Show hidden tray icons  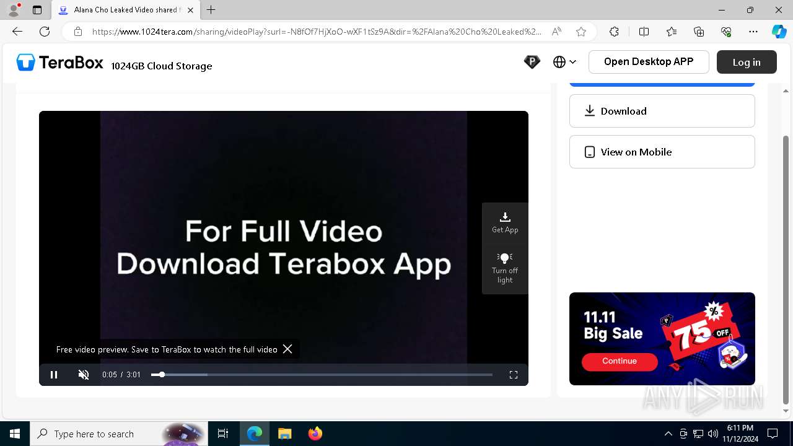[x=668, y=434]
